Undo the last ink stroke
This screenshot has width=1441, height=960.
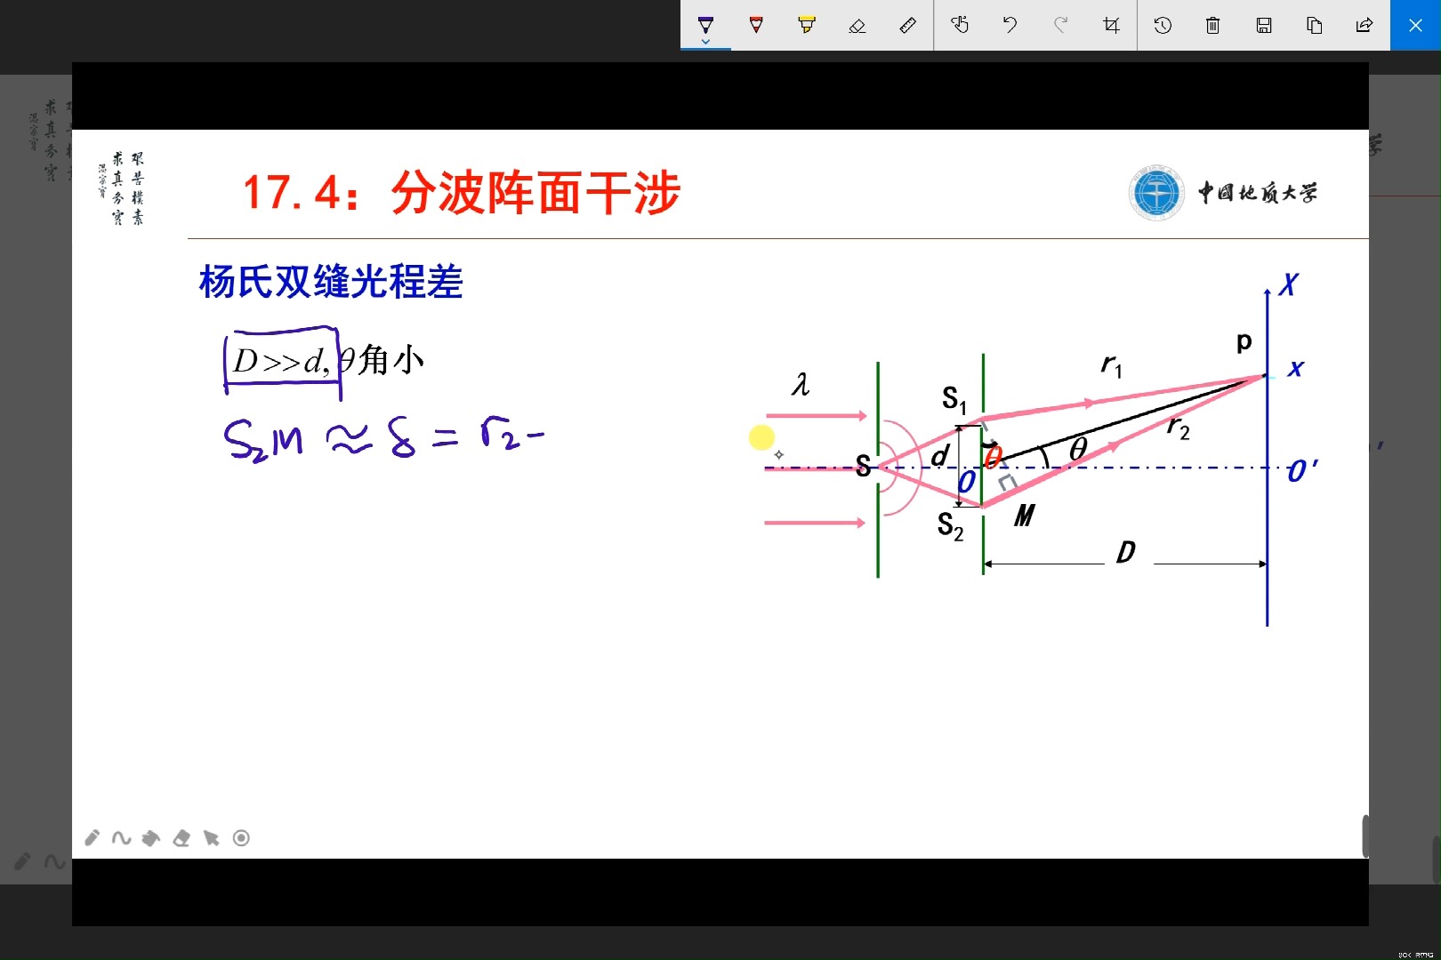[x=1010, y=25]
